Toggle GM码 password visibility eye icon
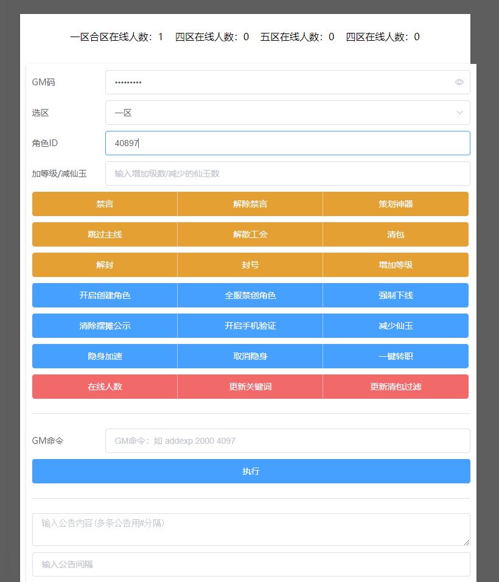This screenshot has height=582, width=499. tap(459, 82)
